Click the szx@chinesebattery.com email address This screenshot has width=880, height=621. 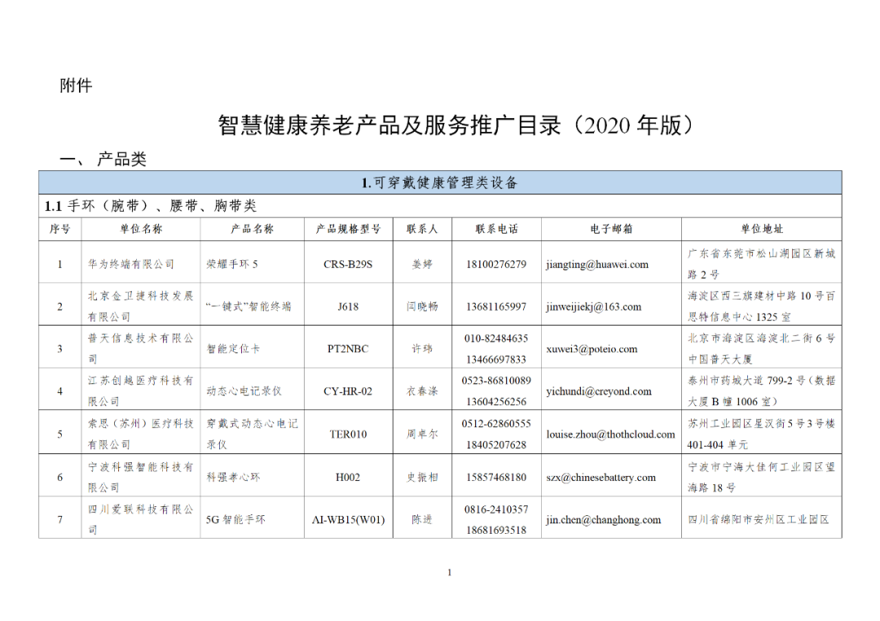point(601,478)
